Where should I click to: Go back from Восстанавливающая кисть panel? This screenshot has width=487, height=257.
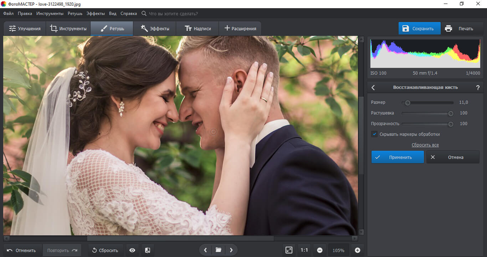click(x=373, y=87)
